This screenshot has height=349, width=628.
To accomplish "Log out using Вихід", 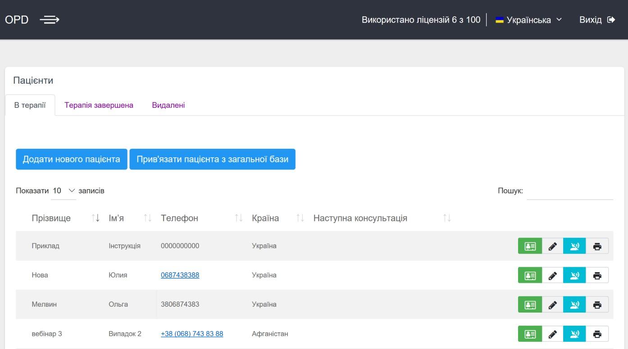I will click(596, 20).
